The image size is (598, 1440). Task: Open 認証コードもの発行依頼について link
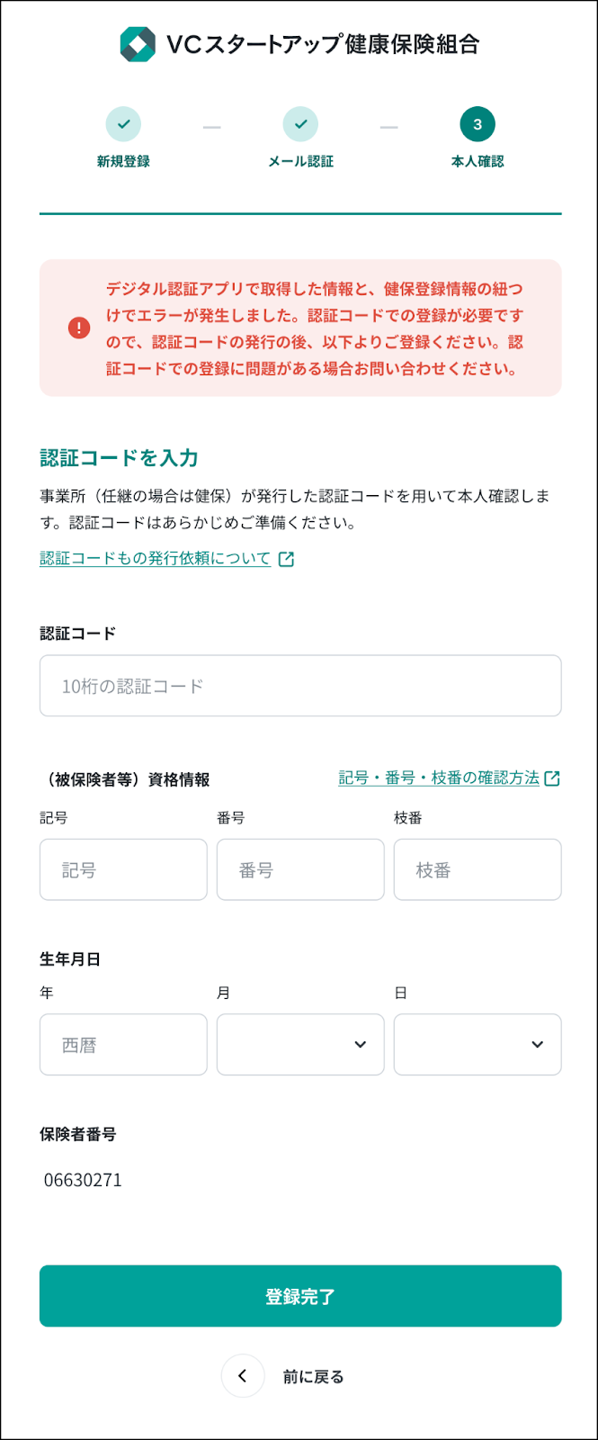(x=156, y=559)
